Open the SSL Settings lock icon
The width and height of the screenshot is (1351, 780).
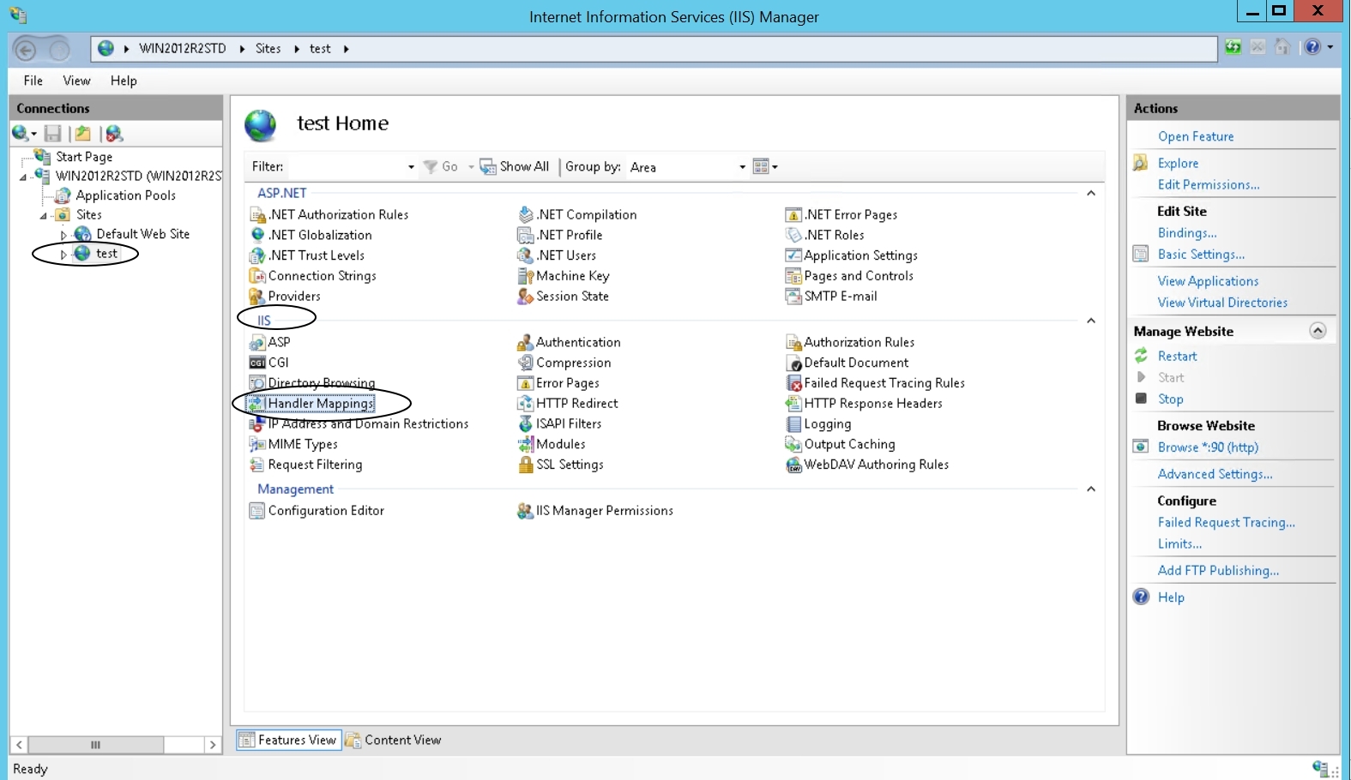click(x=526, y=465)
